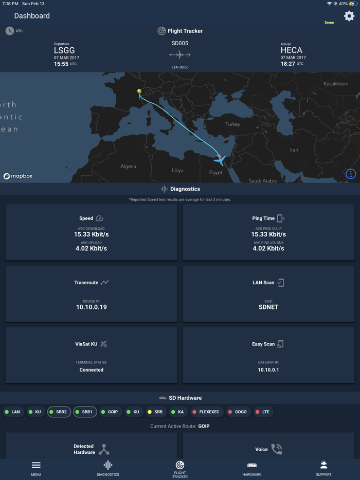Click the ViaSat KU satellite icon

tap(104, 344)
